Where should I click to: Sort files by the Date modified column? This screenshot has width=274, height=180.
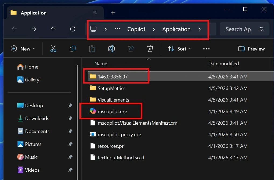point(223,63)
